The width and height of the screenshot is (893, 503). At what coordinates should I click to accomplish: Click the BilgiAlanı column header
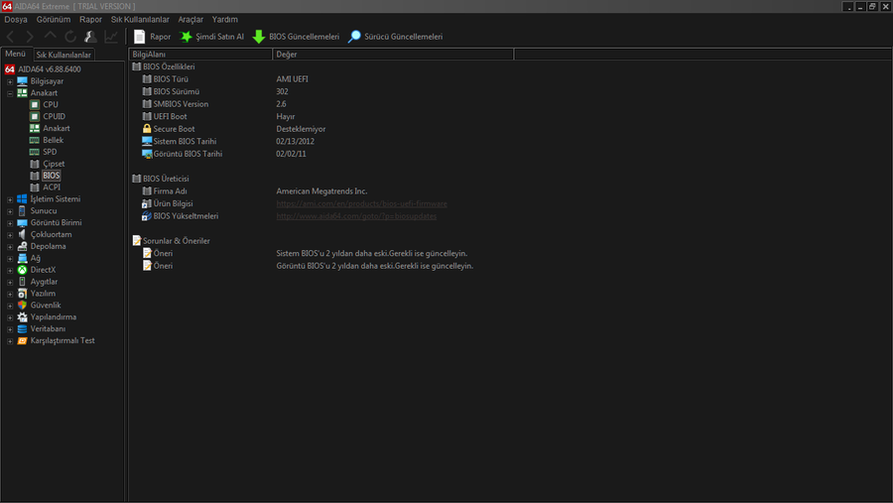(x=200, y=55)
